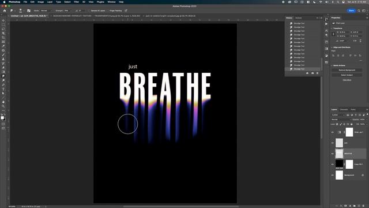Click the Remove Background button
The height and width of the screenshot is (208, 369).
pyautogui.click(x=347, y=70)
